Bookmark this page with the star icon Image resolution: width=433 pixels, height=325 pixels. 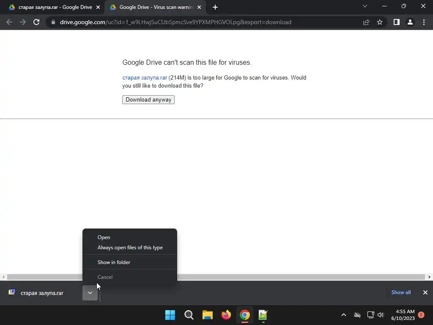coord(380,22)
